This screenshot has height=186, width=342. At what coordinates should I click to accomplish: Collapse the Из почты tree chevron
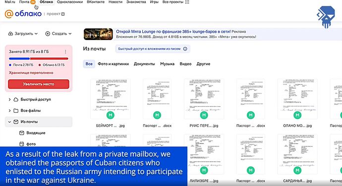[9, 122]
